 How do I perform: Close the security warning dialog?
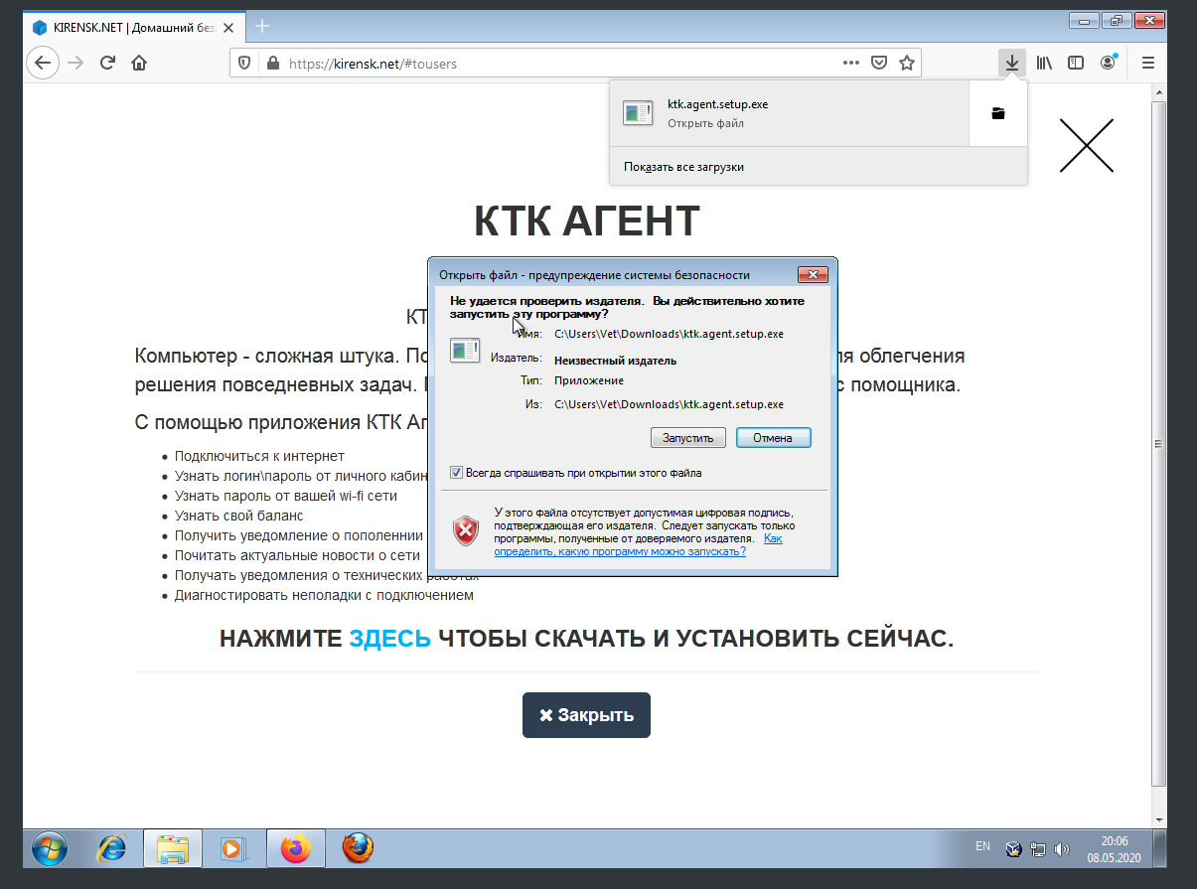(813, 274)
